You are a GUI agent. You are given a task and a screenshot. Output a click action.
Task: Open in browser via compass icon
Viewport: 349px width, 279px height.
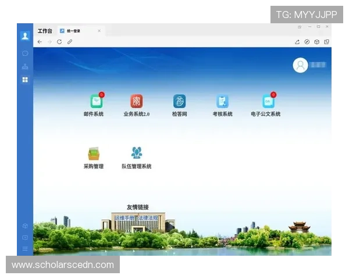307,42
